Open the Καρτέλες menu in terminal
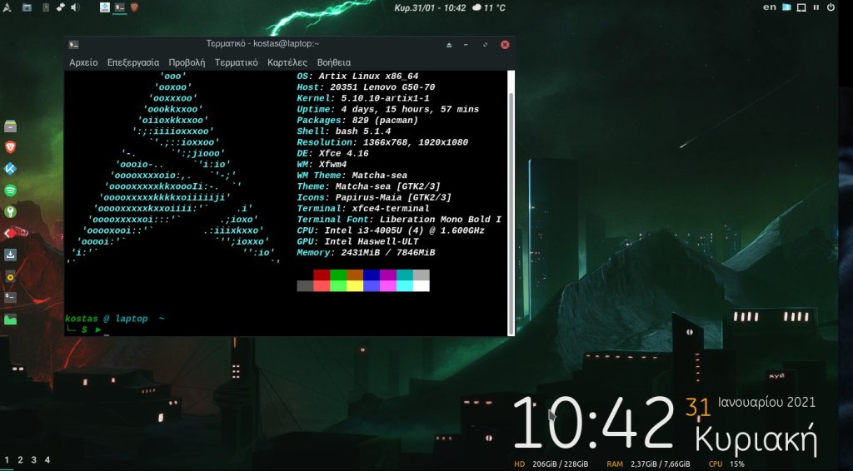 tap(287, 62)
